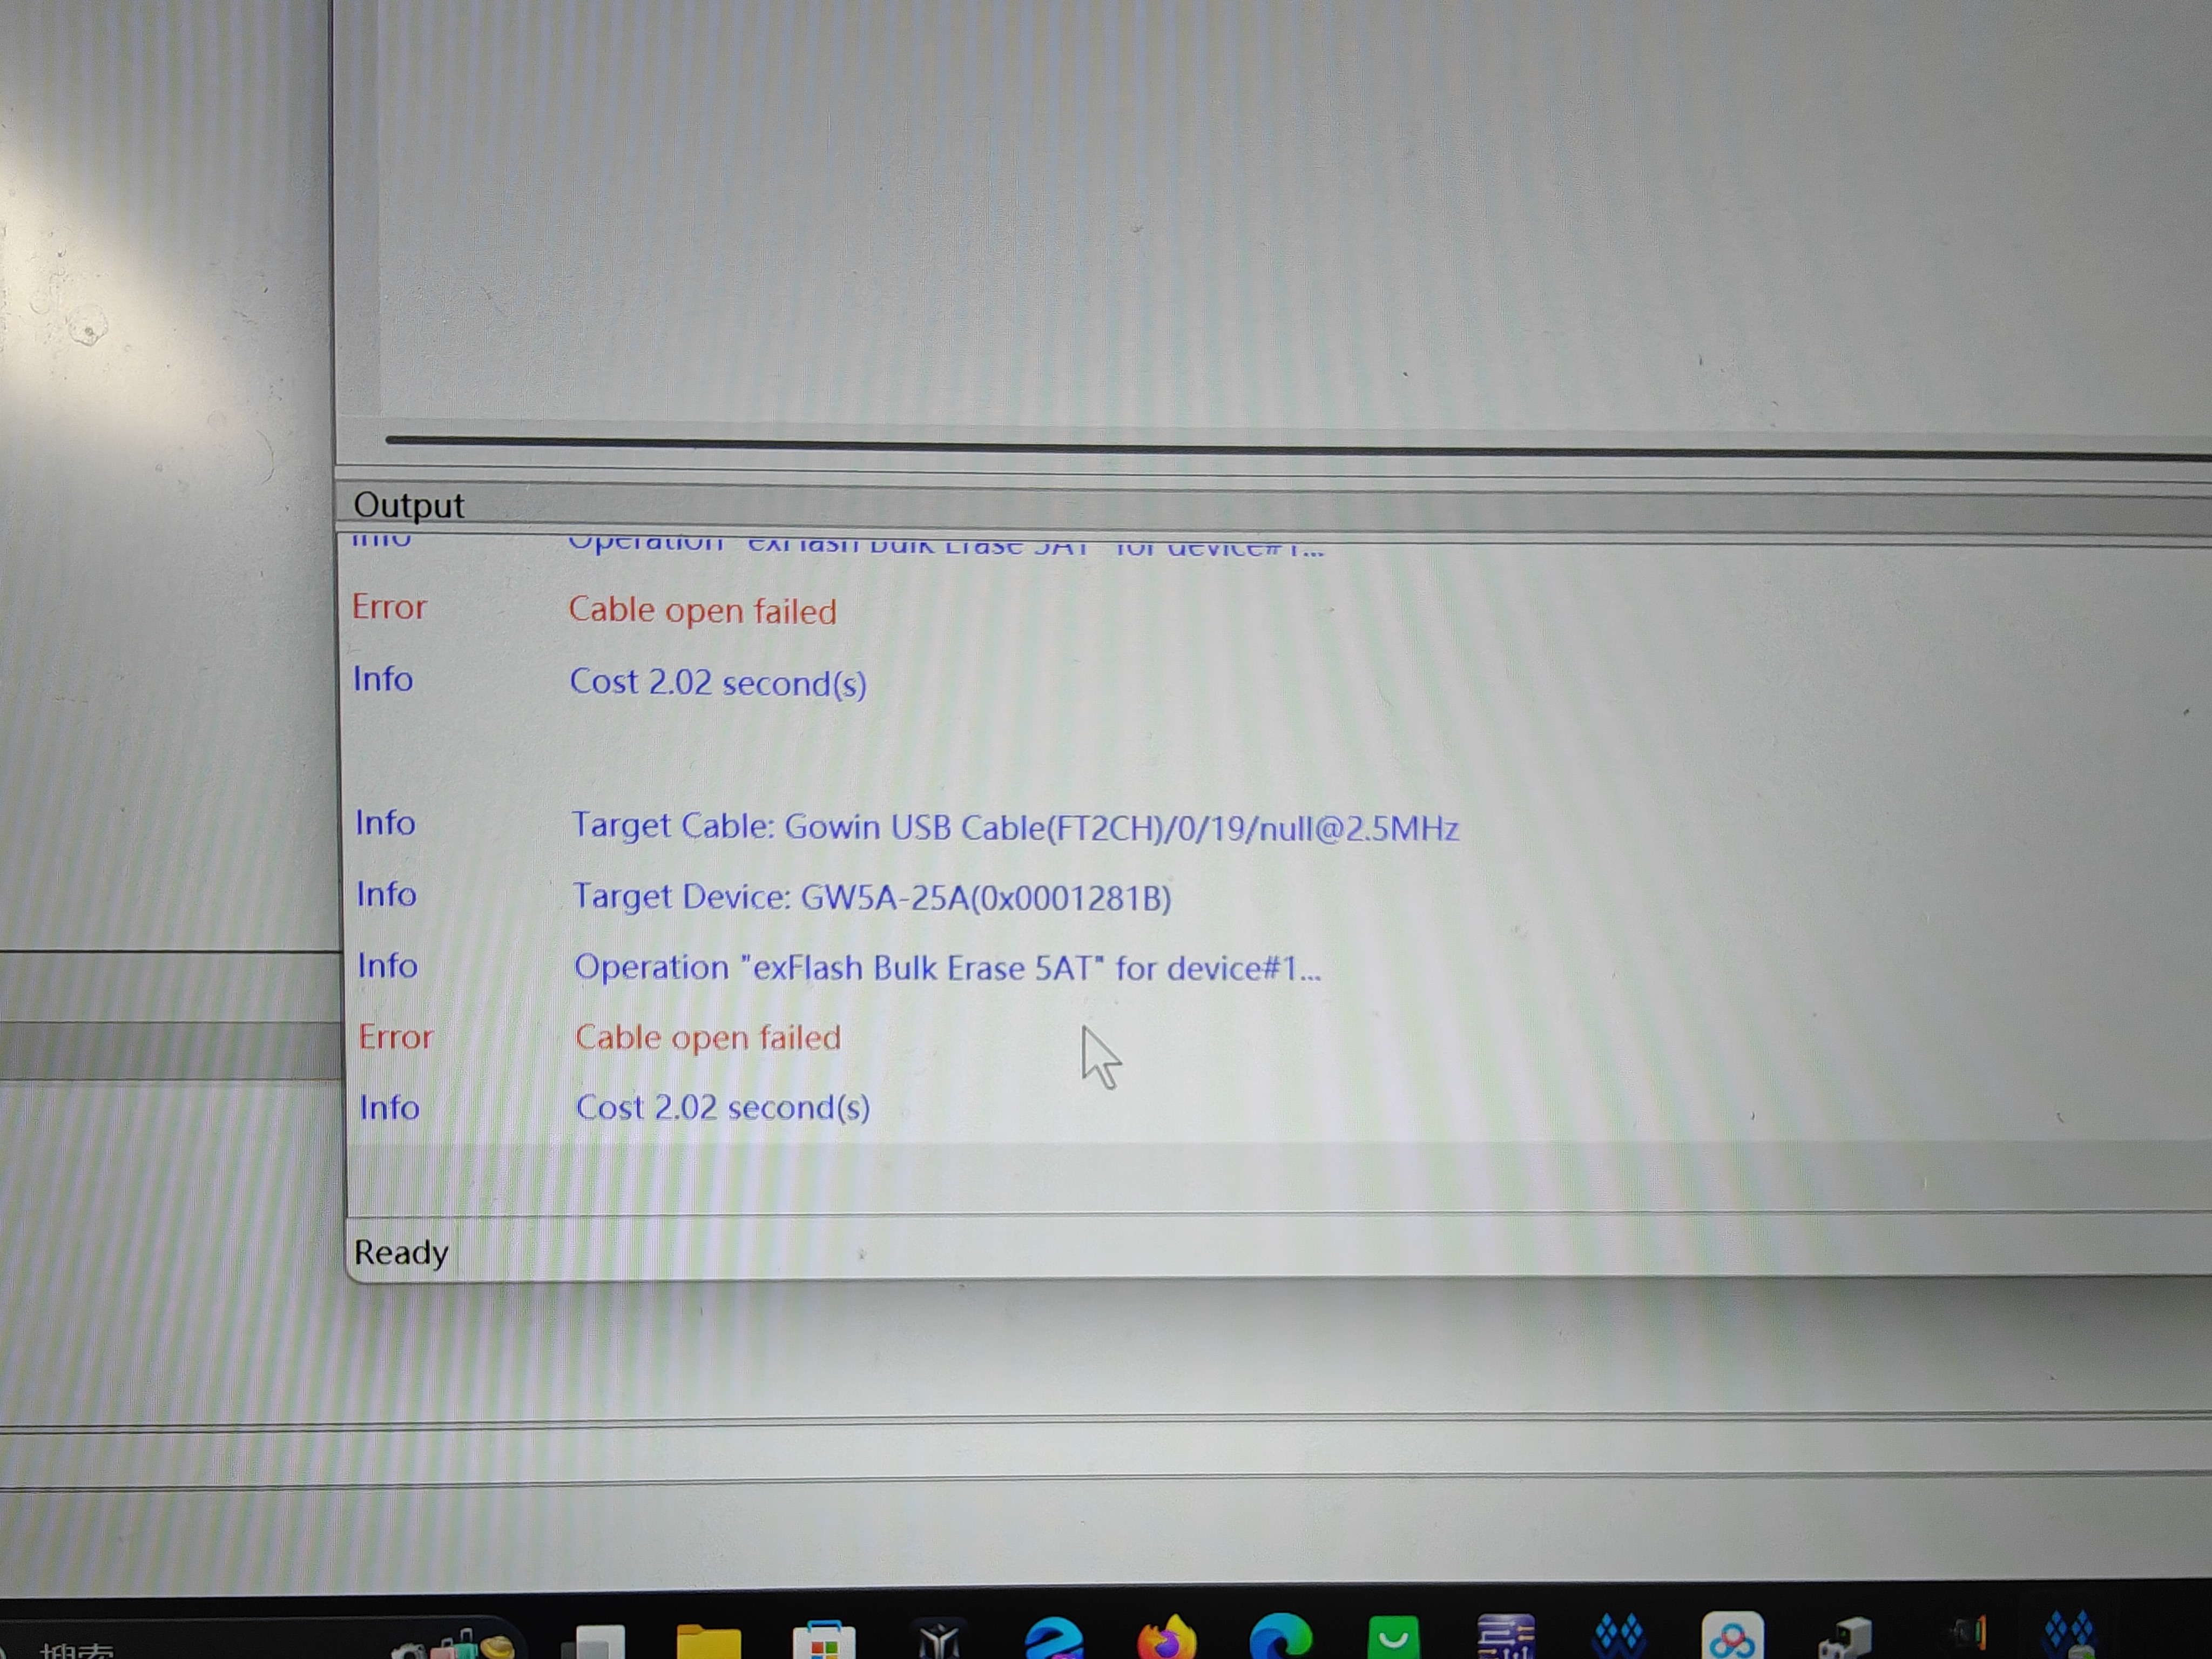Click the bottom 'Cost 2.02 second(s)' line
Image resolution: width=2212 pixels, height=1659 pixels.
point(722,1107)
